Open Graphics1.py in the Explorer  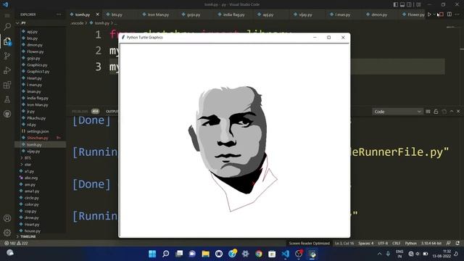38,71
